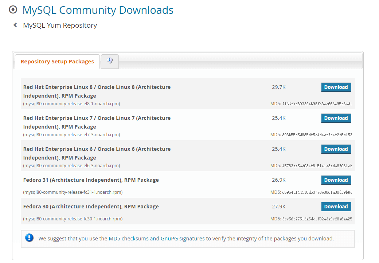This screenshot has width=379, height=263.
Task: Click the fc30-1 noarch rpm filename
Action: pos(73,219)
